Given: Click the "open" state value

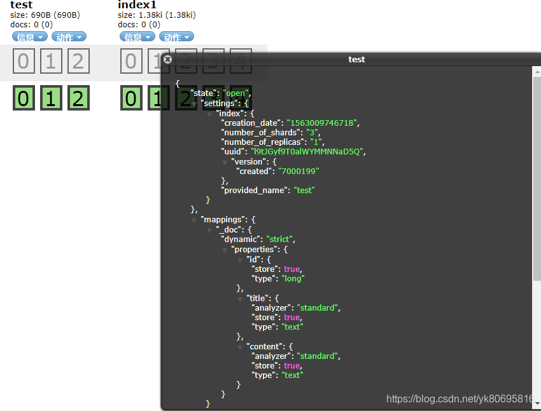Looking at the screenshot, I should (236, 93).
